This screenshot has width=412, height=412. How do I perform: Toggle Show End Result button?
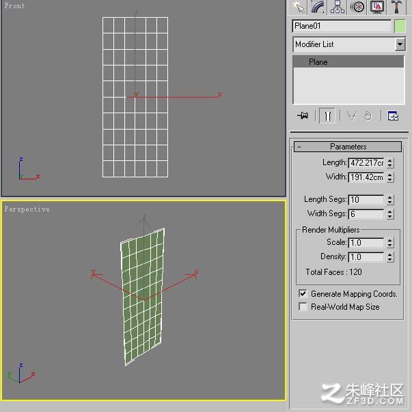(x=327, y=115)
